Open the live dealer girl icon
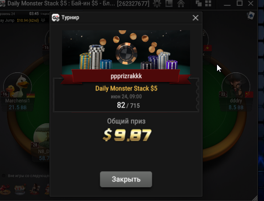 pos(35,189)
